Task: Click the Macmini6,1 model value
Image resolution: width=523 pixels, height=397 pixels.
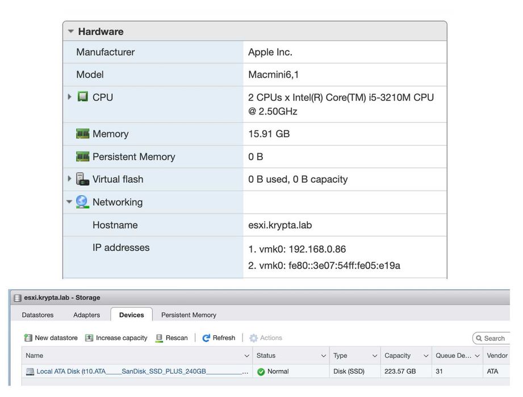Action: coord(273,74)
